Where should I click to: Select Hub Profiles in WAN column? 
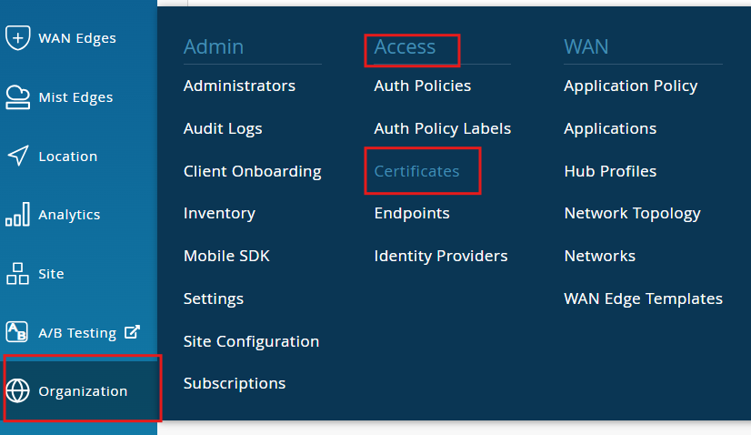pos(609,171)
